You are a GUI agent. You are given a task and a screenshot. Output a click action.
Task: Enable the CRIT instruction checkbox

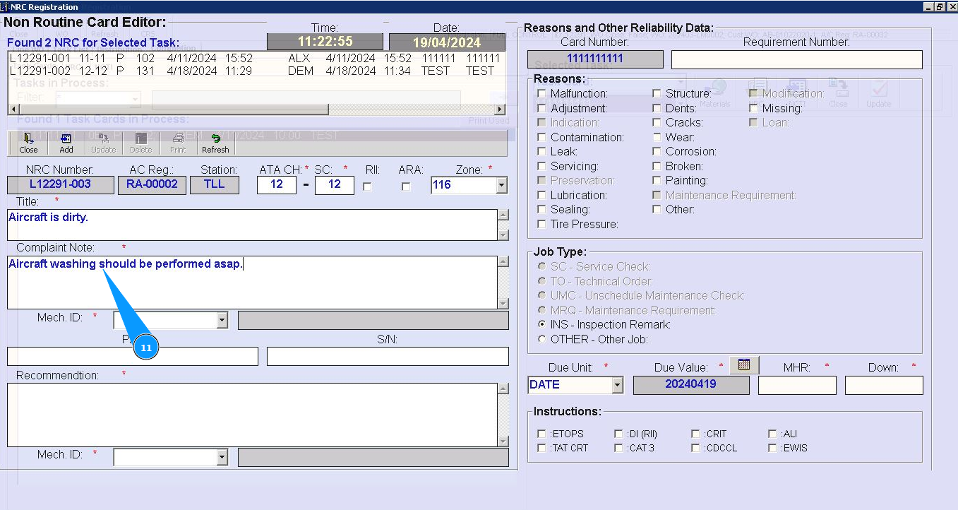(x=696, y=434)
